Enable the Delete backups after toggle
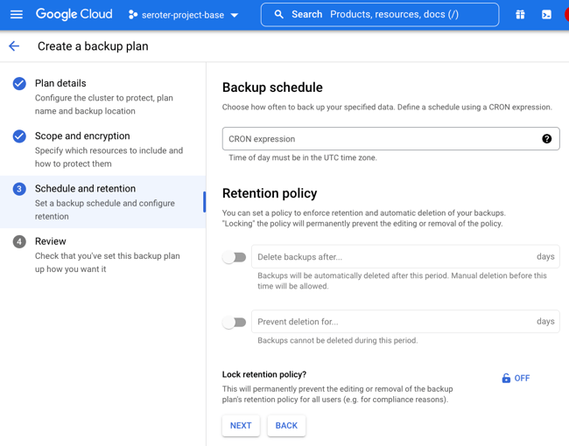569x446 pixels. click(234, 257)
